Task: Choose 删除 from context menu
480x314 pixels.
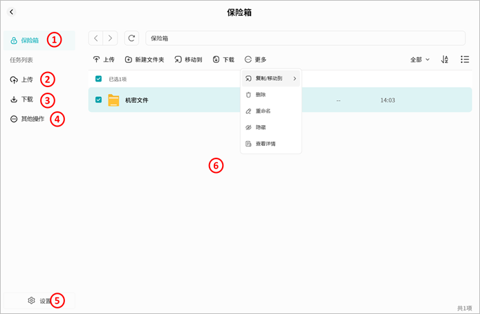Action: pos(260,95)
